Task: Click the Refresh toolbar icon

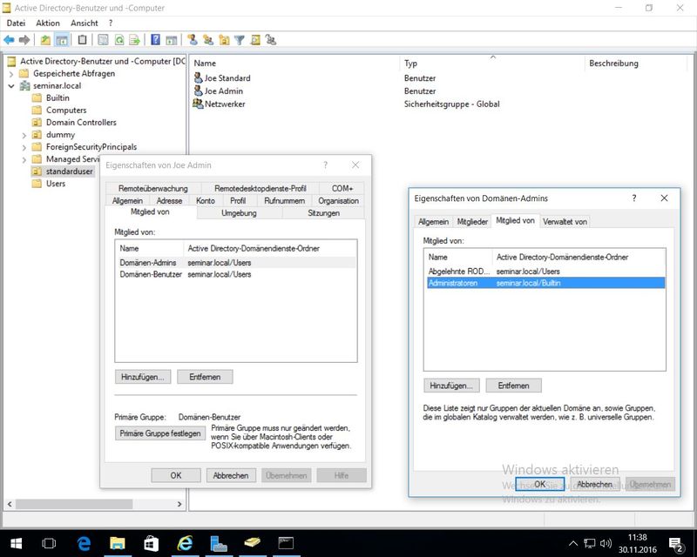Action: 118,40
